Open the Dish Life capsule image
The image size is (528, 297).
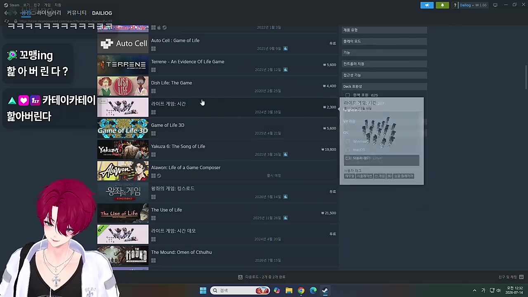coord(123,86)
